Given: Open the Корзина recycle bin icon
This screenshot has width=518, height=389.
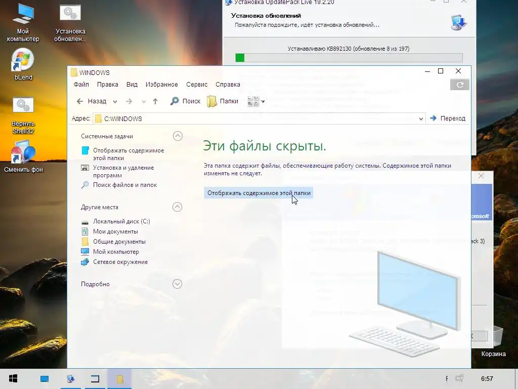Looking at the screenshot, I should (493, 341).
